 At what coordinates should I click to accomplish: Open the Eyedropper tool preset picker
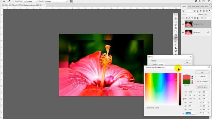click(x=10, y=1)
